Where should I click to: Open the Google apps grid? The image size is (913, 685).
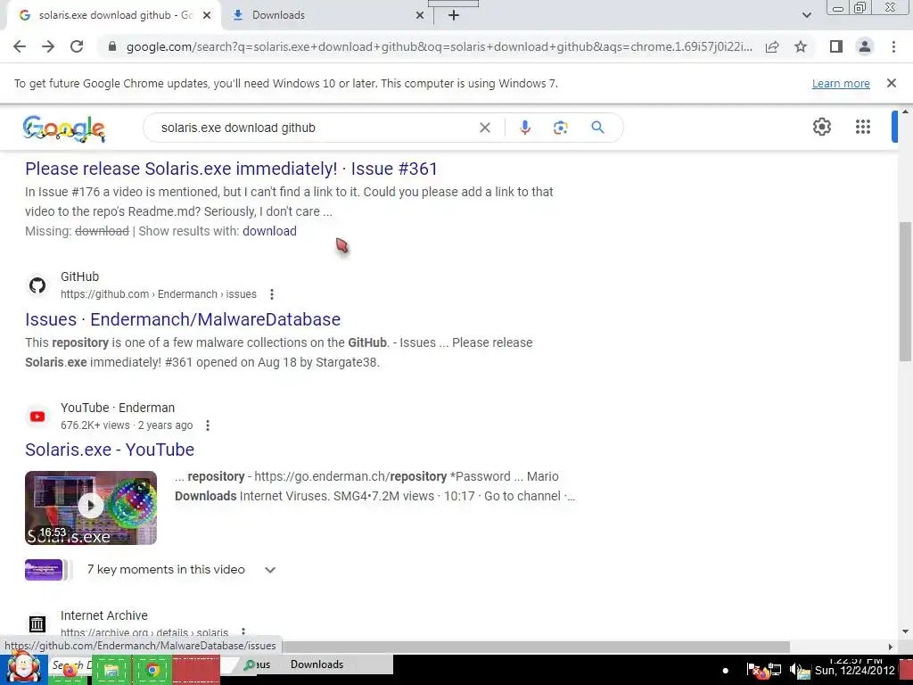(862, 127)
